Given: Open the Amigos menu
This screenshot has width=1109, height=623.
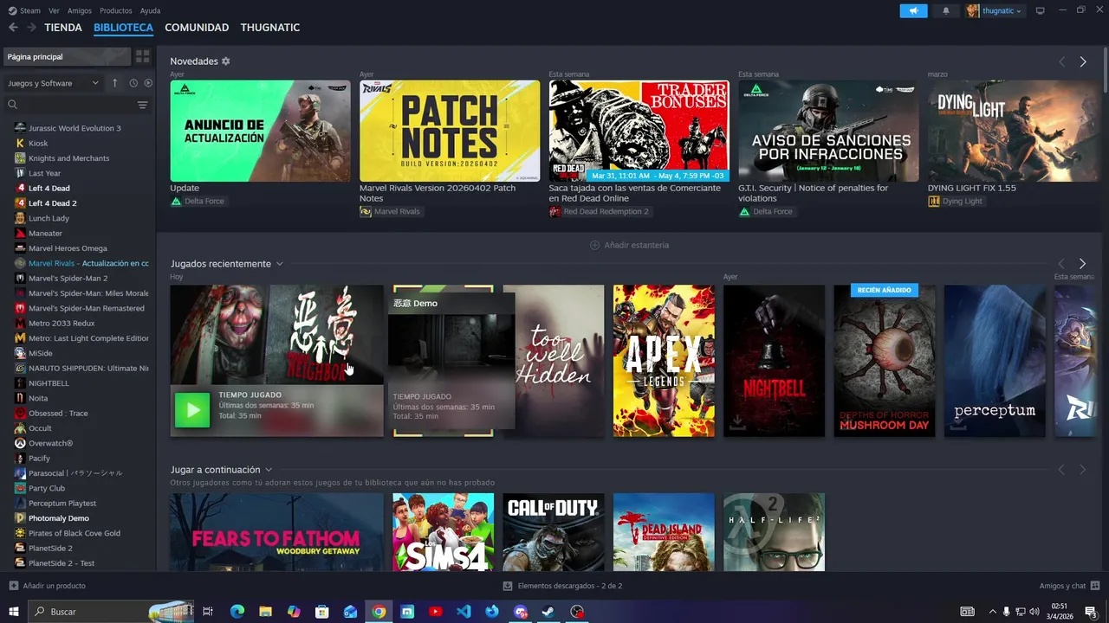Looking at the screenshot, I should 80,10.
